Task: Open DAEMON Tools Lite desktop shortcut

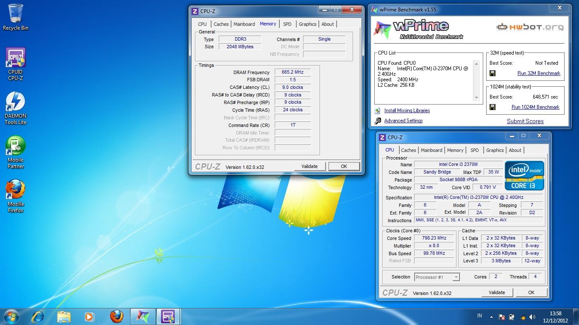Action: coord(16,108)
